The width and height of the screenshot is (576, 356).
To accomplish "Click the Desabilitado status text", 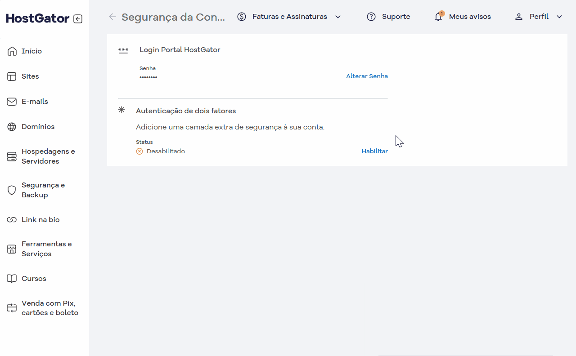I will [x=166, y=151].
